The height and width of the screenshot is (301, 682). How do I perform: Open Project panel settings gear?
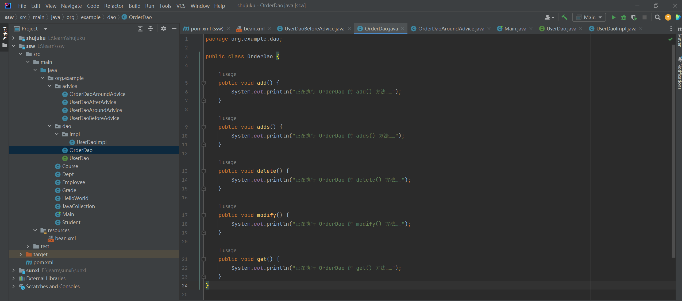click(164, 29)
